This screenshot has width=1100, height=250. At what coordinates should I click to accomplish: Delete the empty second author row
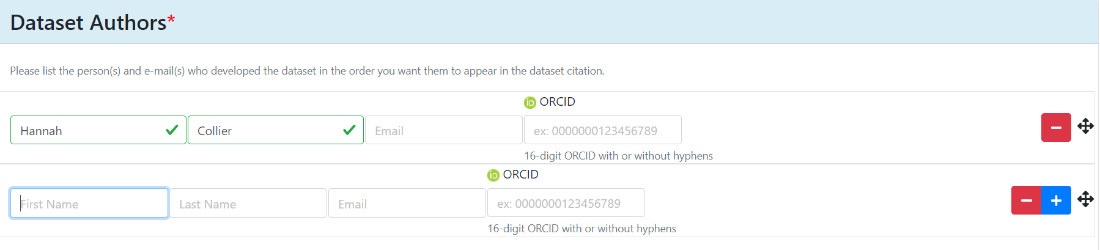pyautogui.click(x=1026, y=200)
